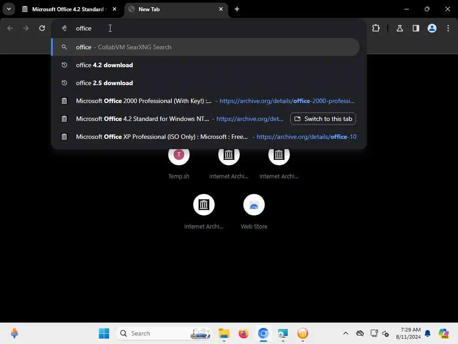458x344 pixels.
Task: Open the clock showing 7:29 AM
Action: 408,333
